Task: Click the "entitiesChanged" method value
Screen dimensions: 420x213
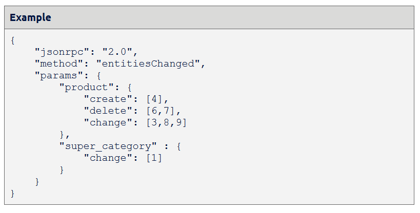Action: [x=148, y=63]
